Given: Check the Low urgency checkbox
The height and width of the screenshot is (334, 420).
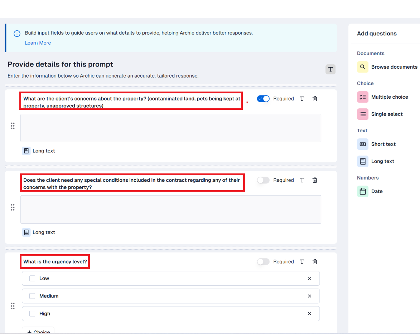Looking at the screenshot, I should click(32, 278).
